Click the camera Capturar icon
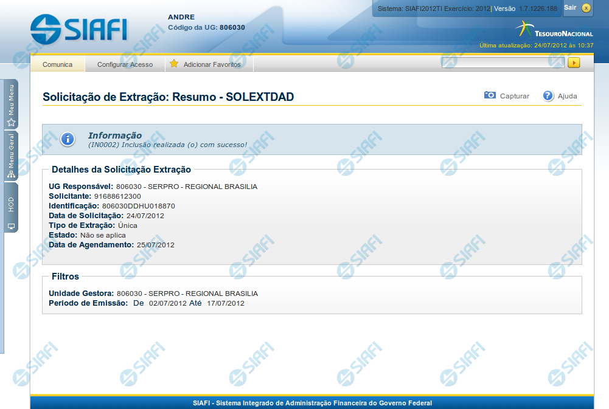The width and height of the screenshot is (609, 409). (490, 95)
